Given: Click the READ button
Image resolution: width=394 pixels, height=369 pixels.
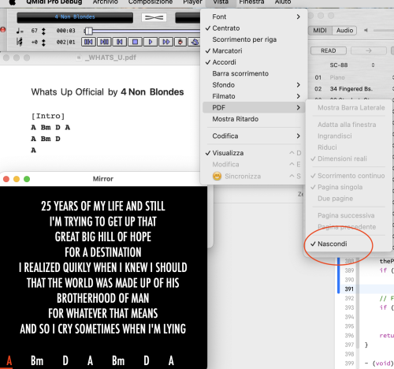Looking at the screenshot, I should pyautogui.click(x=329, y=50).
